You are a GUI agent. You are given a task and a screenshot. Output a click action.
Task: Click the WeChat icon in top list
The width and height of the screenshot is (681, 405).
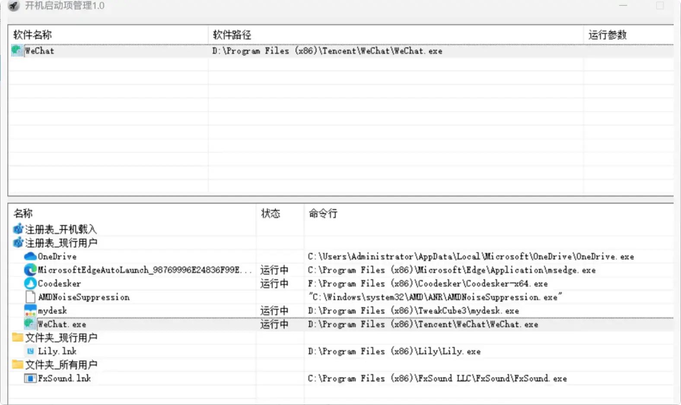tap(17, 50)
